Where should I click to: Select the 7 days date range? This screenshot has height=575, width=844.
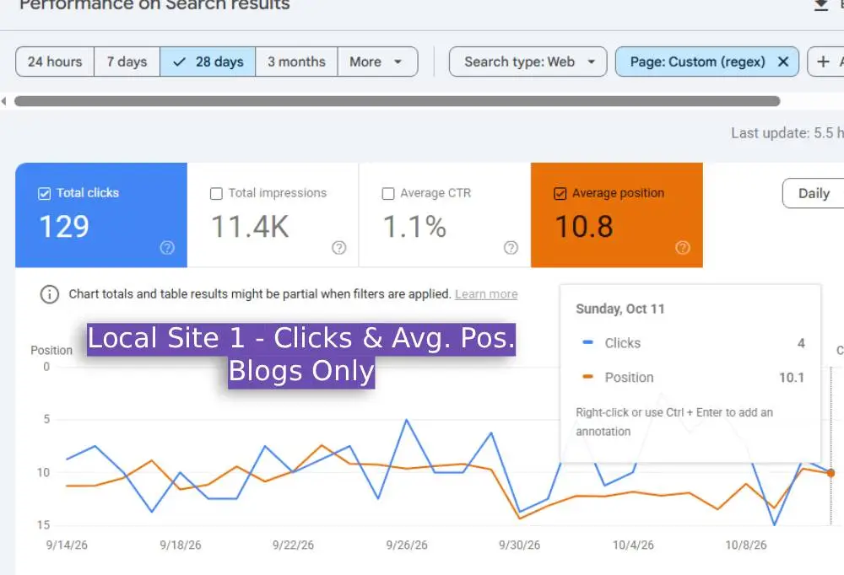coord(127,62)
